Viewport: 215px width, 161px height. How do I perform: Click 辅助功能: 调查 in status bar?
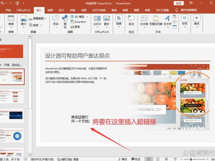coord(68,159)
